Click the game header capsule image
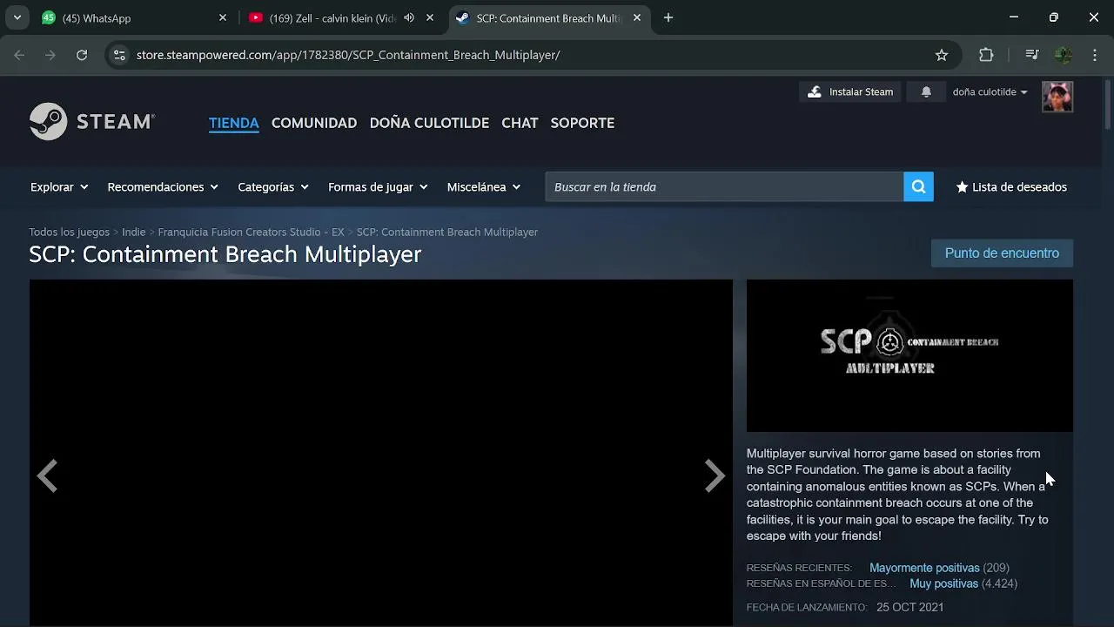Image resolution: width=1114 pixels, height=627 pixels. 909,355
